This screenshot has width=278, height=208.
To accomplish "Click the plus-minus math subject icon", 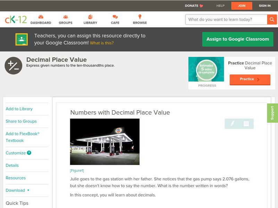I will pyautogui.click(x=14, y=66).
